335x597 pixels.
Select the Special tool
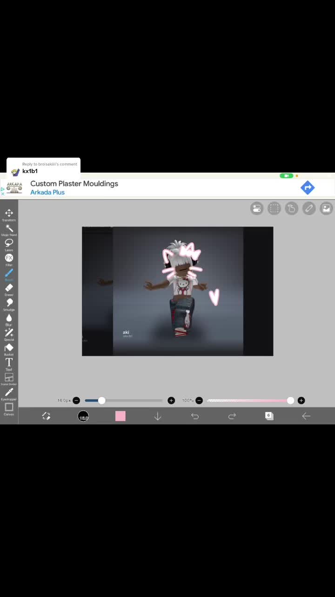click(9, 334)
